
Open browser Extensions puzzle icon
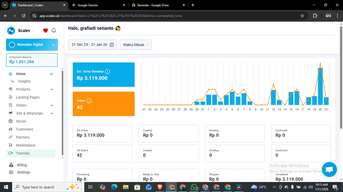tap(315, 16)
